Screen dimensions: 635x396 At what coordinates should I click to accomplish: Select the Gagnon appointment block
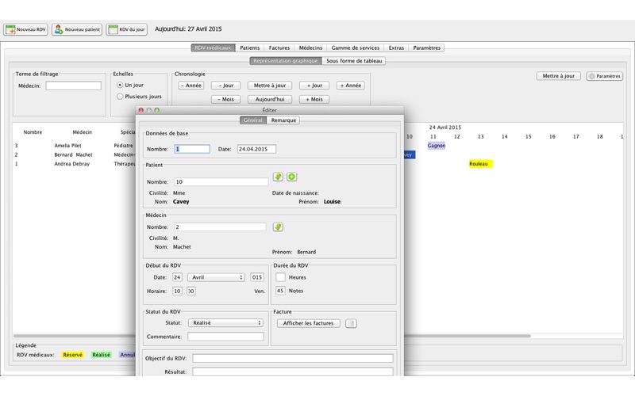pyautogui.click(x=436, y=146)
